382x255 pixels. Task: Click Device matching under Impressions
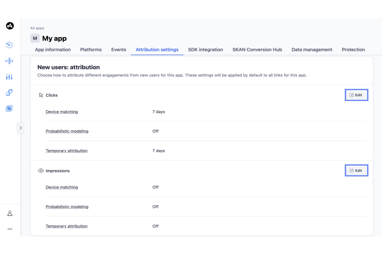[x=62, y=187]
